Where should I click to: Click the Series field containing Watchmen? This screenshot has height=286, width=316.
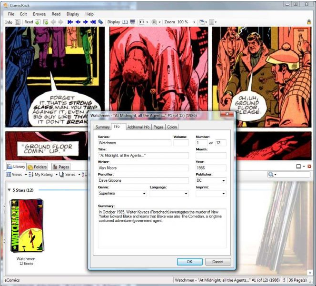tap(134, 143)
